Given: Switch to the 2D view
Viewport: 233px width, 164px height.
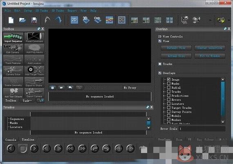Looking at the screenshot, I should [x=74, y=20].
